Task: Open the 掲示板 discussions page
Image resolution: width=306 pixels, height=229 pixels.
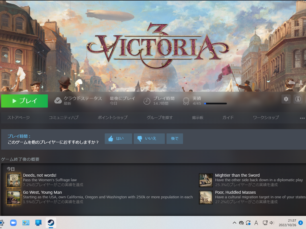Action: (198, 117)
